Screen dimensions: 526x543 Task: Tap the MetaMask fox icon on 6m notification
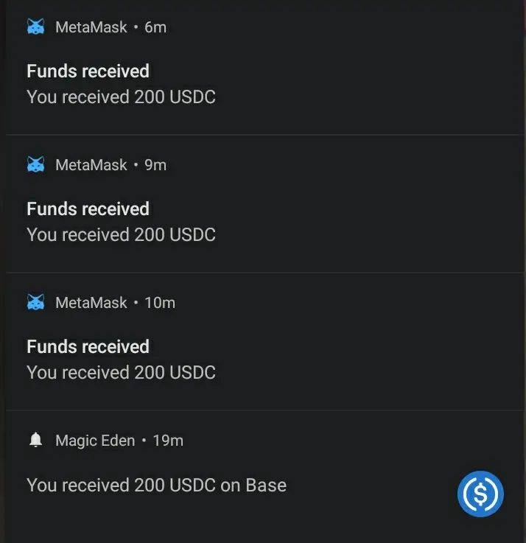35,27
